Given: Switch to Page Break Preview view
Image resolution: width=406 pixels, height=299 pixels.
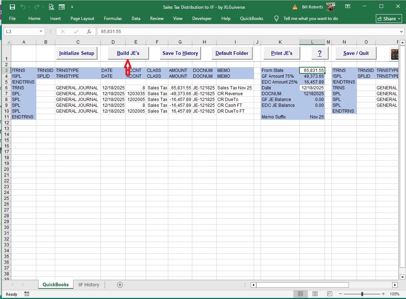Looking at the screenshot, I should (330, 294).
